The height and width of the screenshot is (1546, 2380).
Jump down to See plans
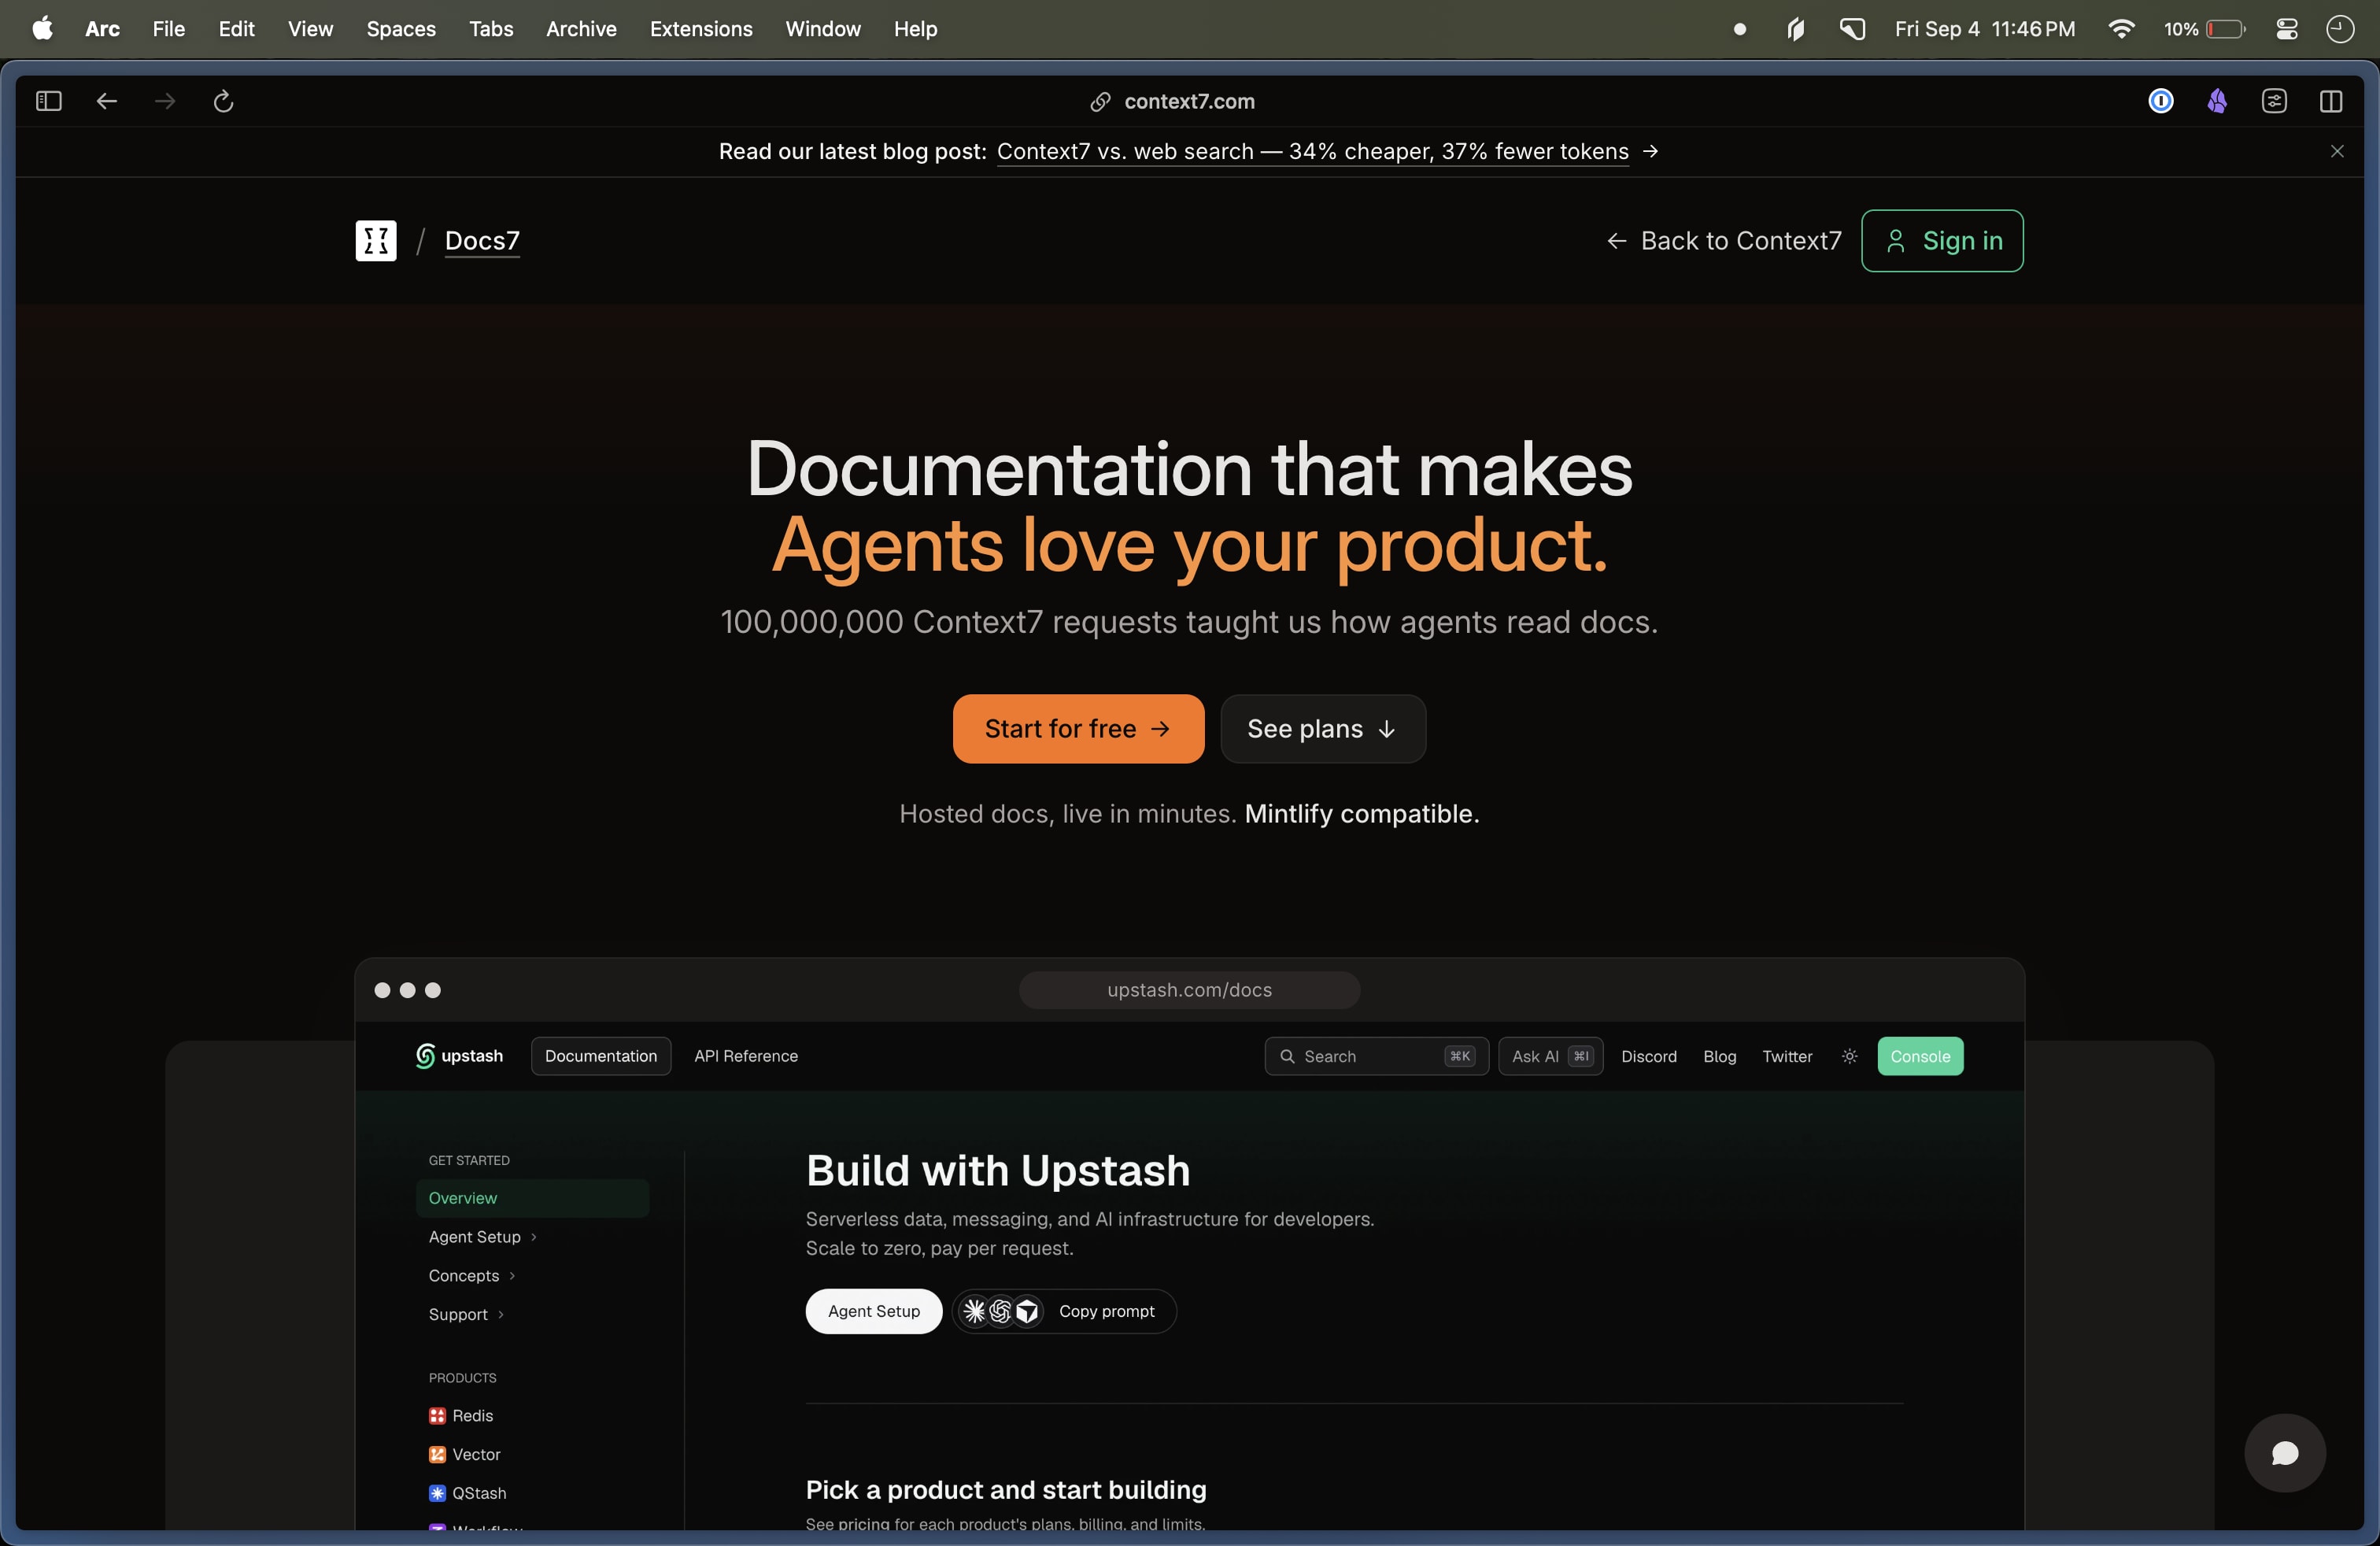coord(1323,729)
